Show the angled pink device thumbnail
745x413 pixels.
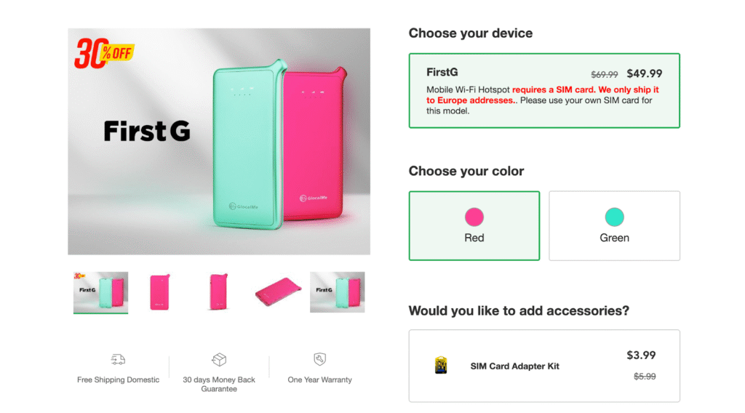click(x=218, y=292)
